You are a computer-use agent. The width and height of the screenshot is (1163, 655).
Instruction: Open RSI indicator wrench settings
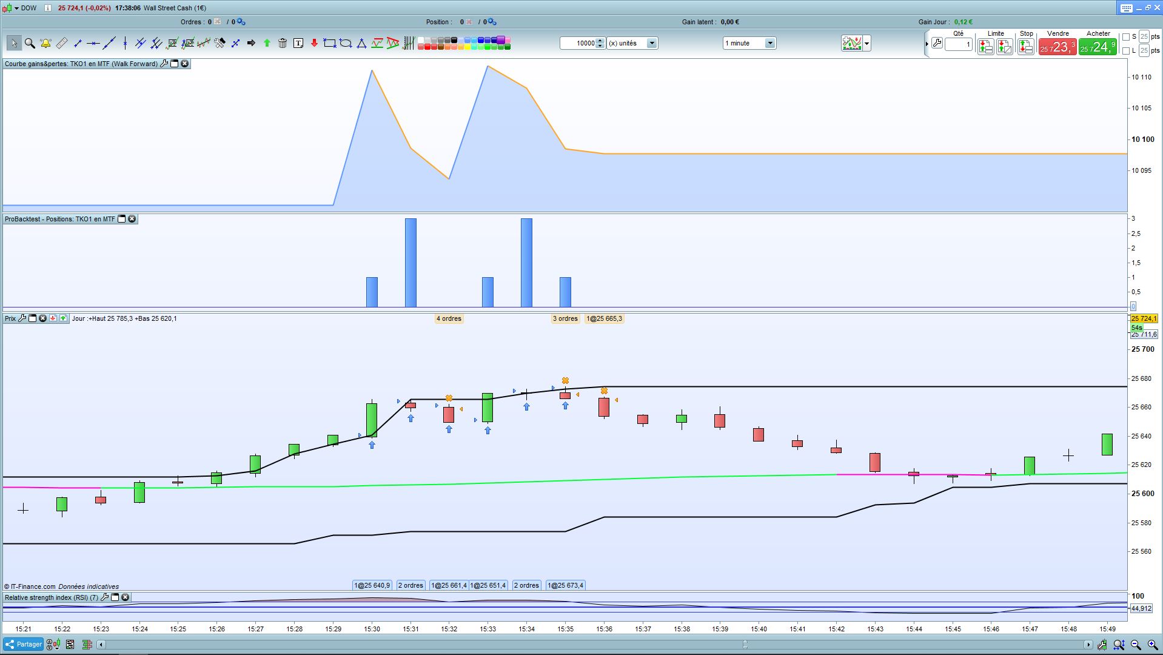coord(105,597)
